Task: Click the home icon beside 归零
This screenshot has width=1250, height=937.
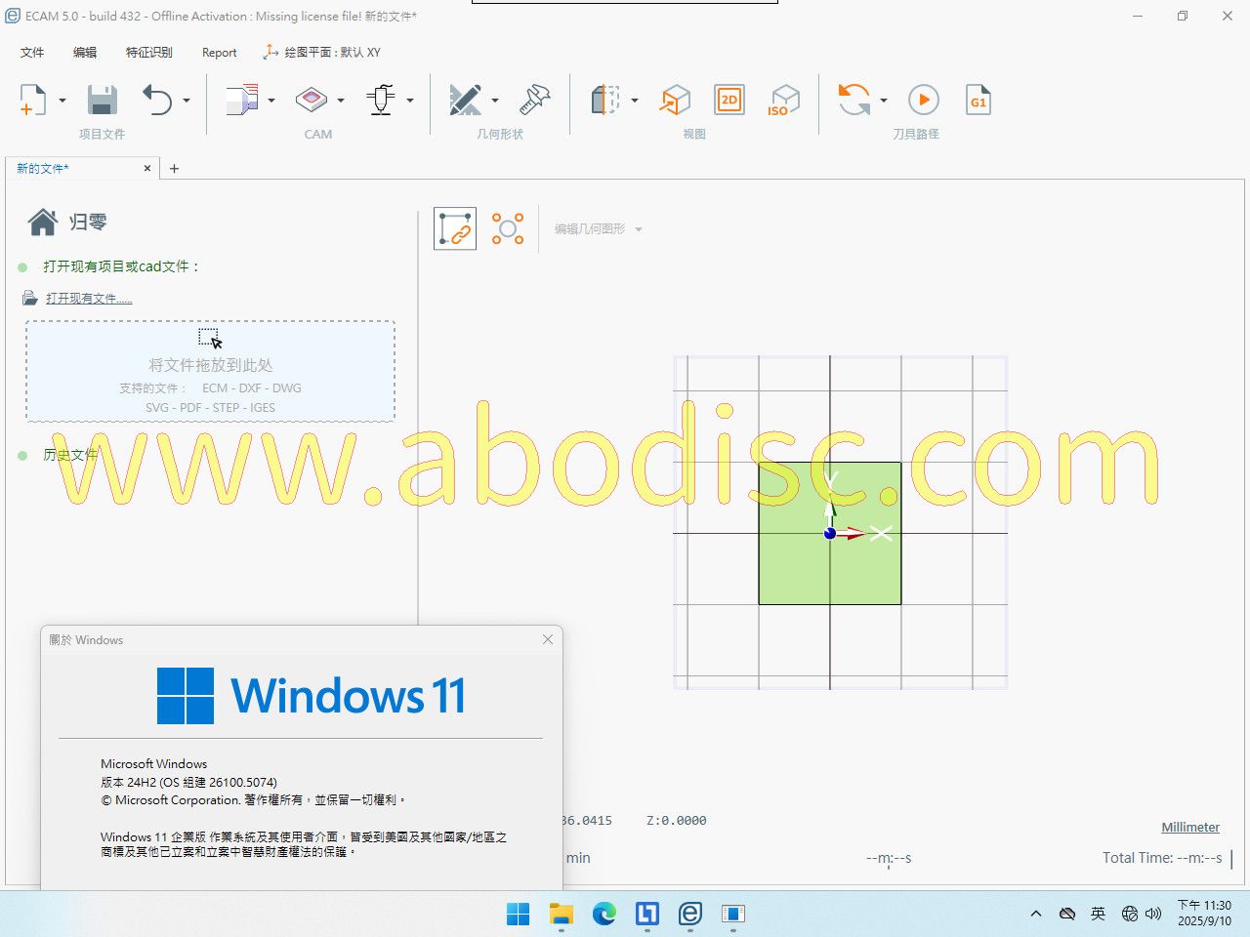Action: [x=42, y=223]
